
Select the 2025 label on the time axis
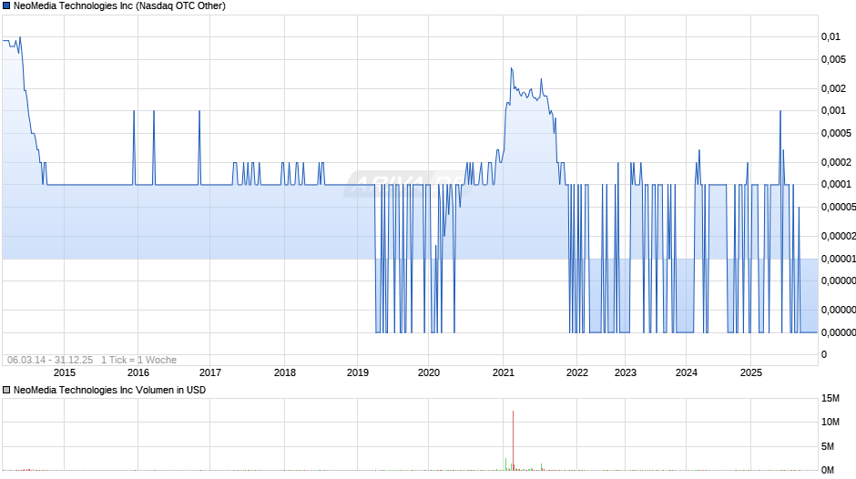tap(750, 372)
